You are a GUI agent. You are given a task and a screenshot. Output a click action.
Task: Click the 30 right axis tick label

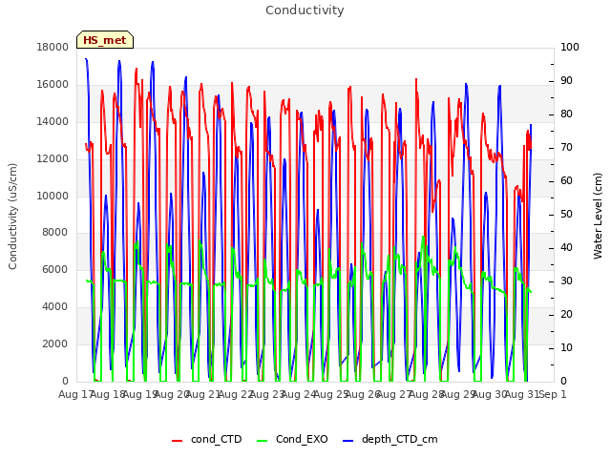point(566,281)
